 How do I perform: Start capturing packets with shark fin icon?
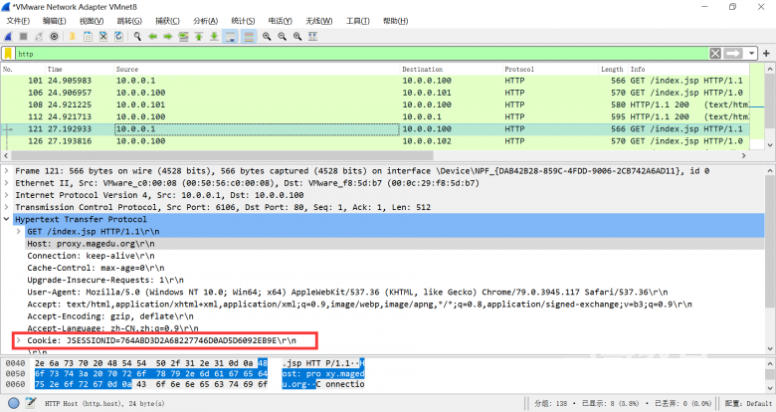pyautogui.click(x=8, y=36)
